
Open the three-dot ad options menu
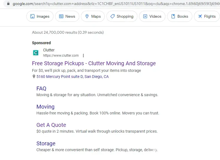point(83,56)
